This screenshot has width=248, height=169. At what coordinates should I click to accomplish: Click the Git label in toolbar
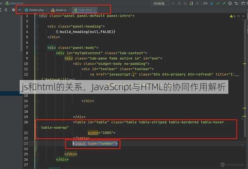tap(206, 3)
